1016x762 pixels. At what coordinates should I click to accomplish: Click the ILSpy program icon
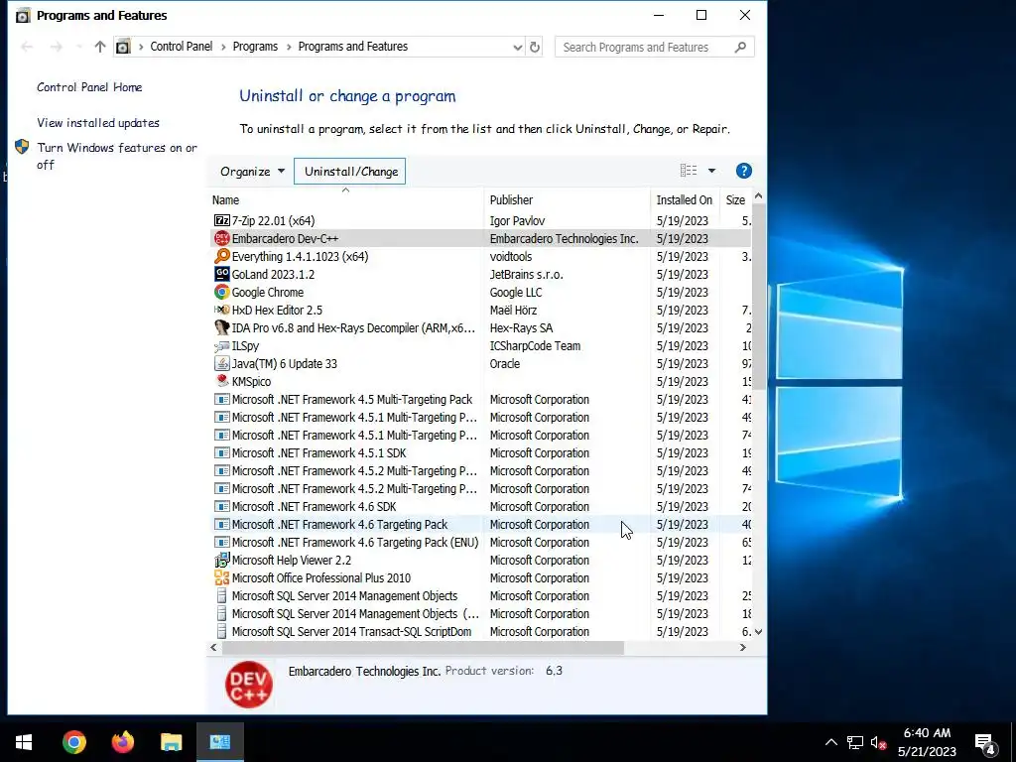[221, 346]
